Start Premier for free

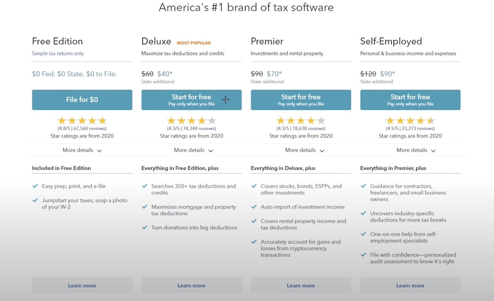pyautogui.click(x=301, y=100)
